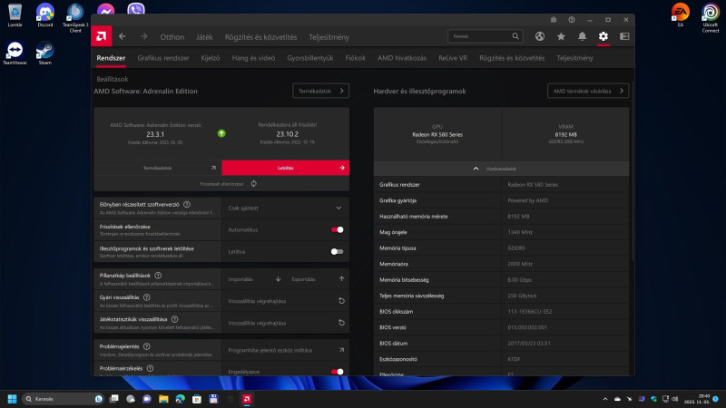The image size is (726, 408).
Task: Open notifications bell icon
Action: tap(582, 36)
